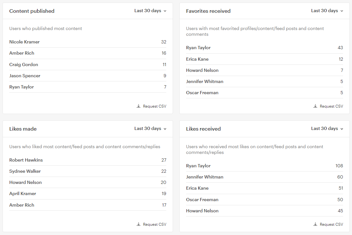352x235 pixels.
Task: Open Jennifer Whitman row in Likes received
Action: 265,177
